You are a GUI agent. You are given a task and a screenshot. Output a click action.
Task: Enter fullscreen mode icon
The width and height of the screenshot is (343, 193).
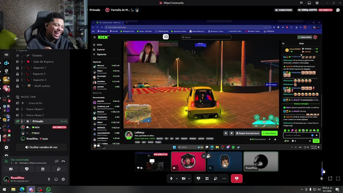coord(338,179)
